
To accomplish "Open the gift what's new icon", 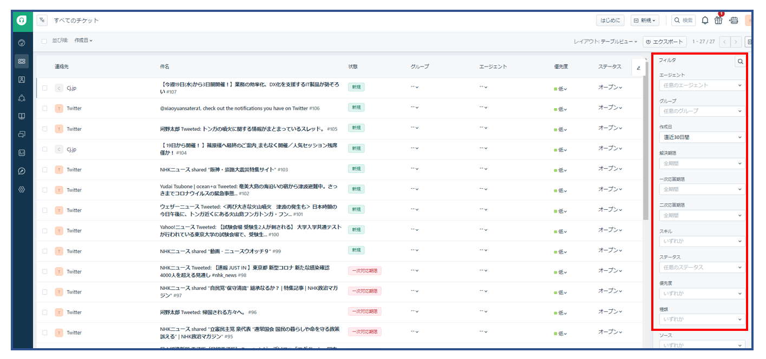I will [718, 20].
